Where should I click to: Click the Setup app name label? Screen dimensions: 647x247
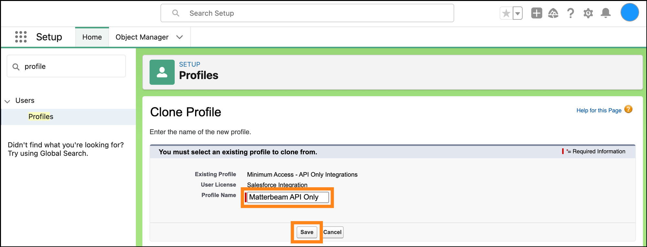[x=49, y=37]
